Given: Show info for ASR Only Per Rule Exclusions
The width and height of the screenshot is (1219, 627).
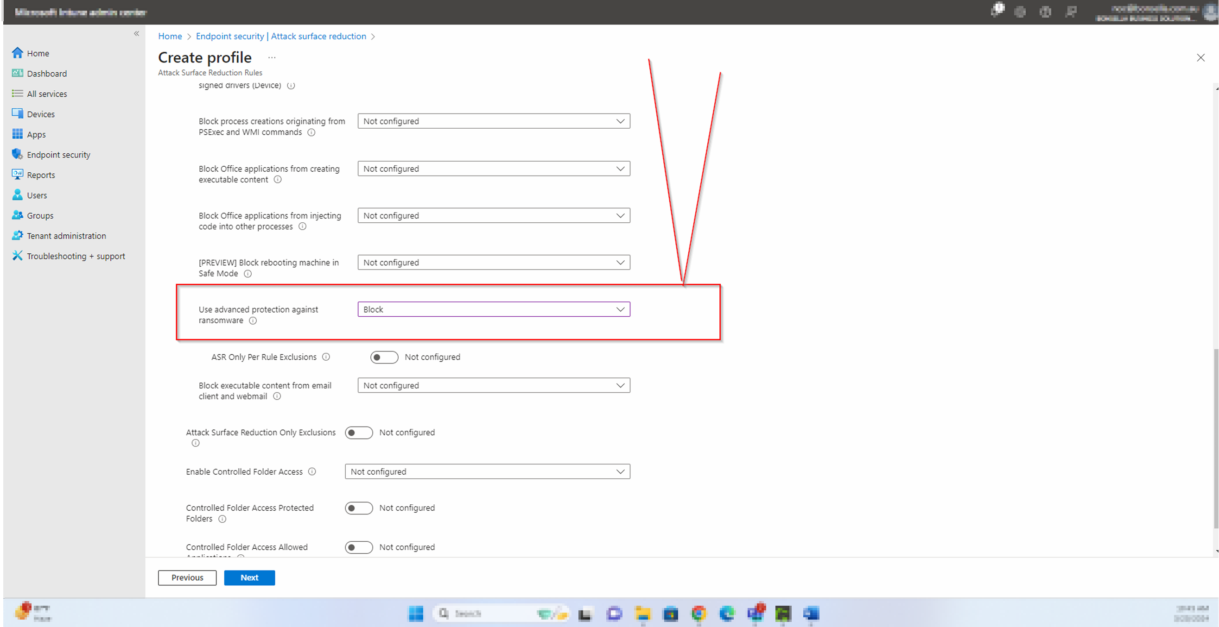Looking at the screenshot, I should click(x=326, y=357).
